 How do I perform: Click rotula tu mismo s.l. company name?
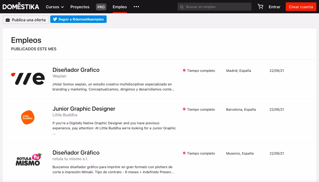pos(70,159)
